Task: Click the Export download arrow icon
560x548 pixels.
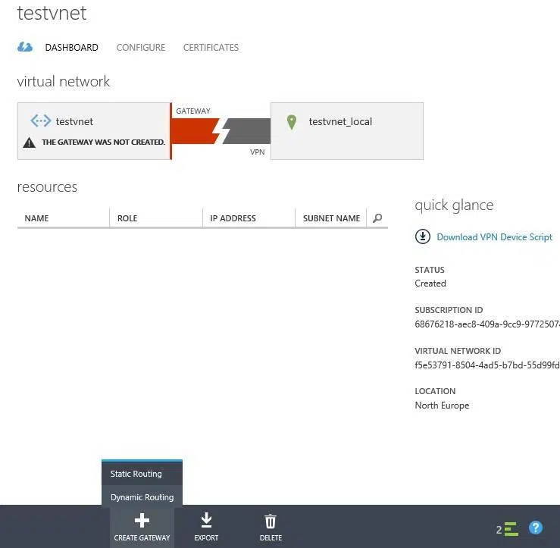Action: (206, 521)
